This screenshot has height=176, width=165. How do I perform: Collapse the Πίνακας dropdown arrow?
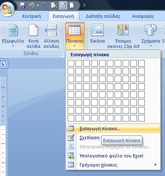point(75,46)
